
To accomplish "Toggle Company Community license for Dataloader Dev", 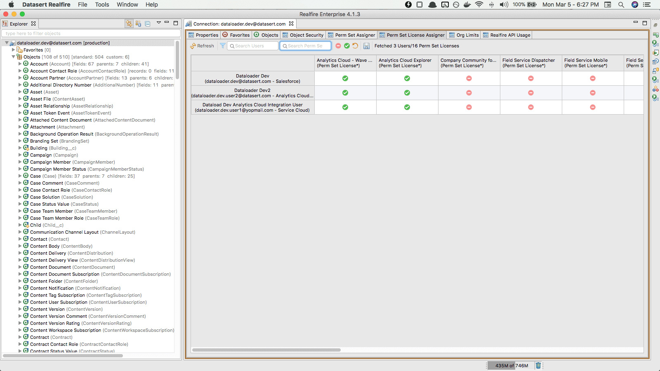I will pos(469,78).
